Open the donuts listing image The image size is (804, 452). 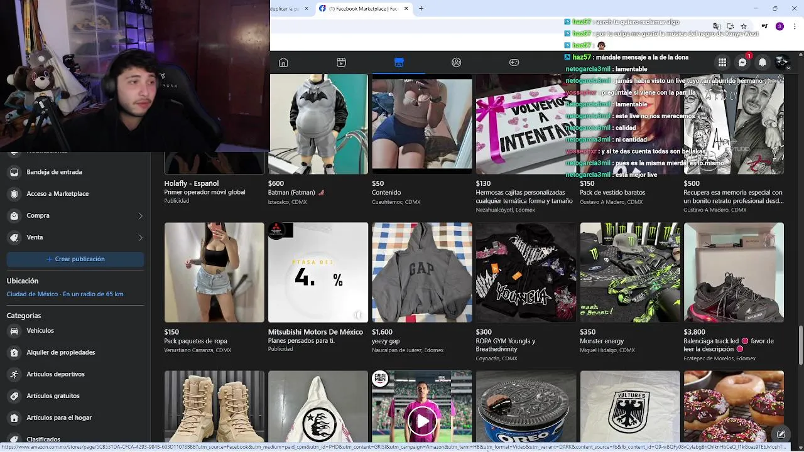(x=734, y=406)
